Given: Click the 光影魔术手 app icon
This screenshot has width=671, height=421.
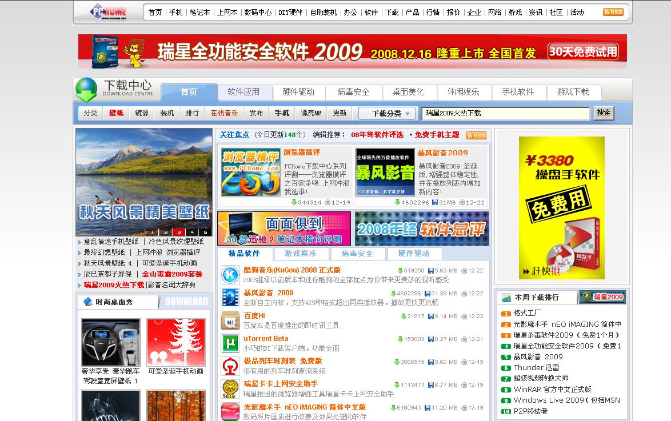Looking at the screenshot, I should tap(230, 411).
